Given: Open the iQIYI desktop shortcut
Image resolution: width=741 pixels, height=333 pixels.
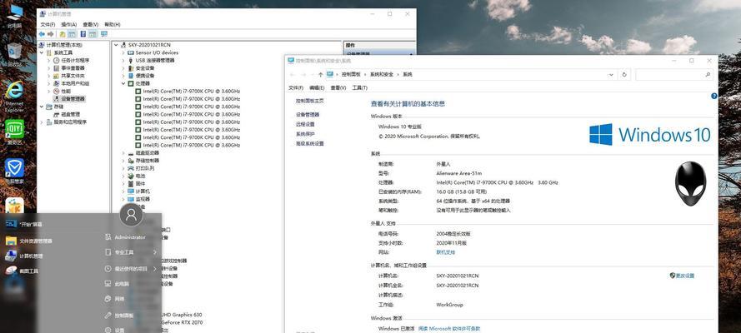Looking at the screenshot, I should [x=15, y=132].
